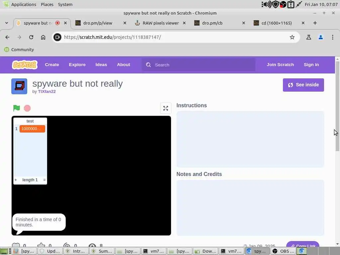The width and height of the screenshot is (340, 255).
Task: Click the green flag to start project
Action: (x=17, y=108)
